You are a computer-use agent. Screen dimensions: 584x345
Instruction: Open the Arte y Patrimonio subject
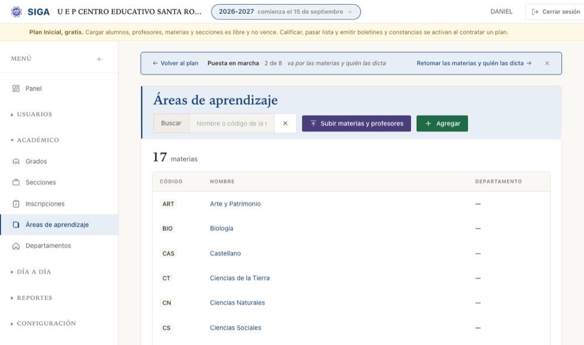pyautogui.click(x=235, y=204)
